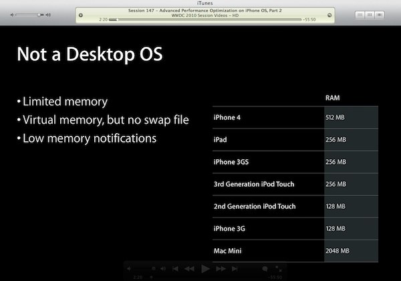Set max volume using overlay loud speaker icon
The image size is (401, 281).
point(163,269)
